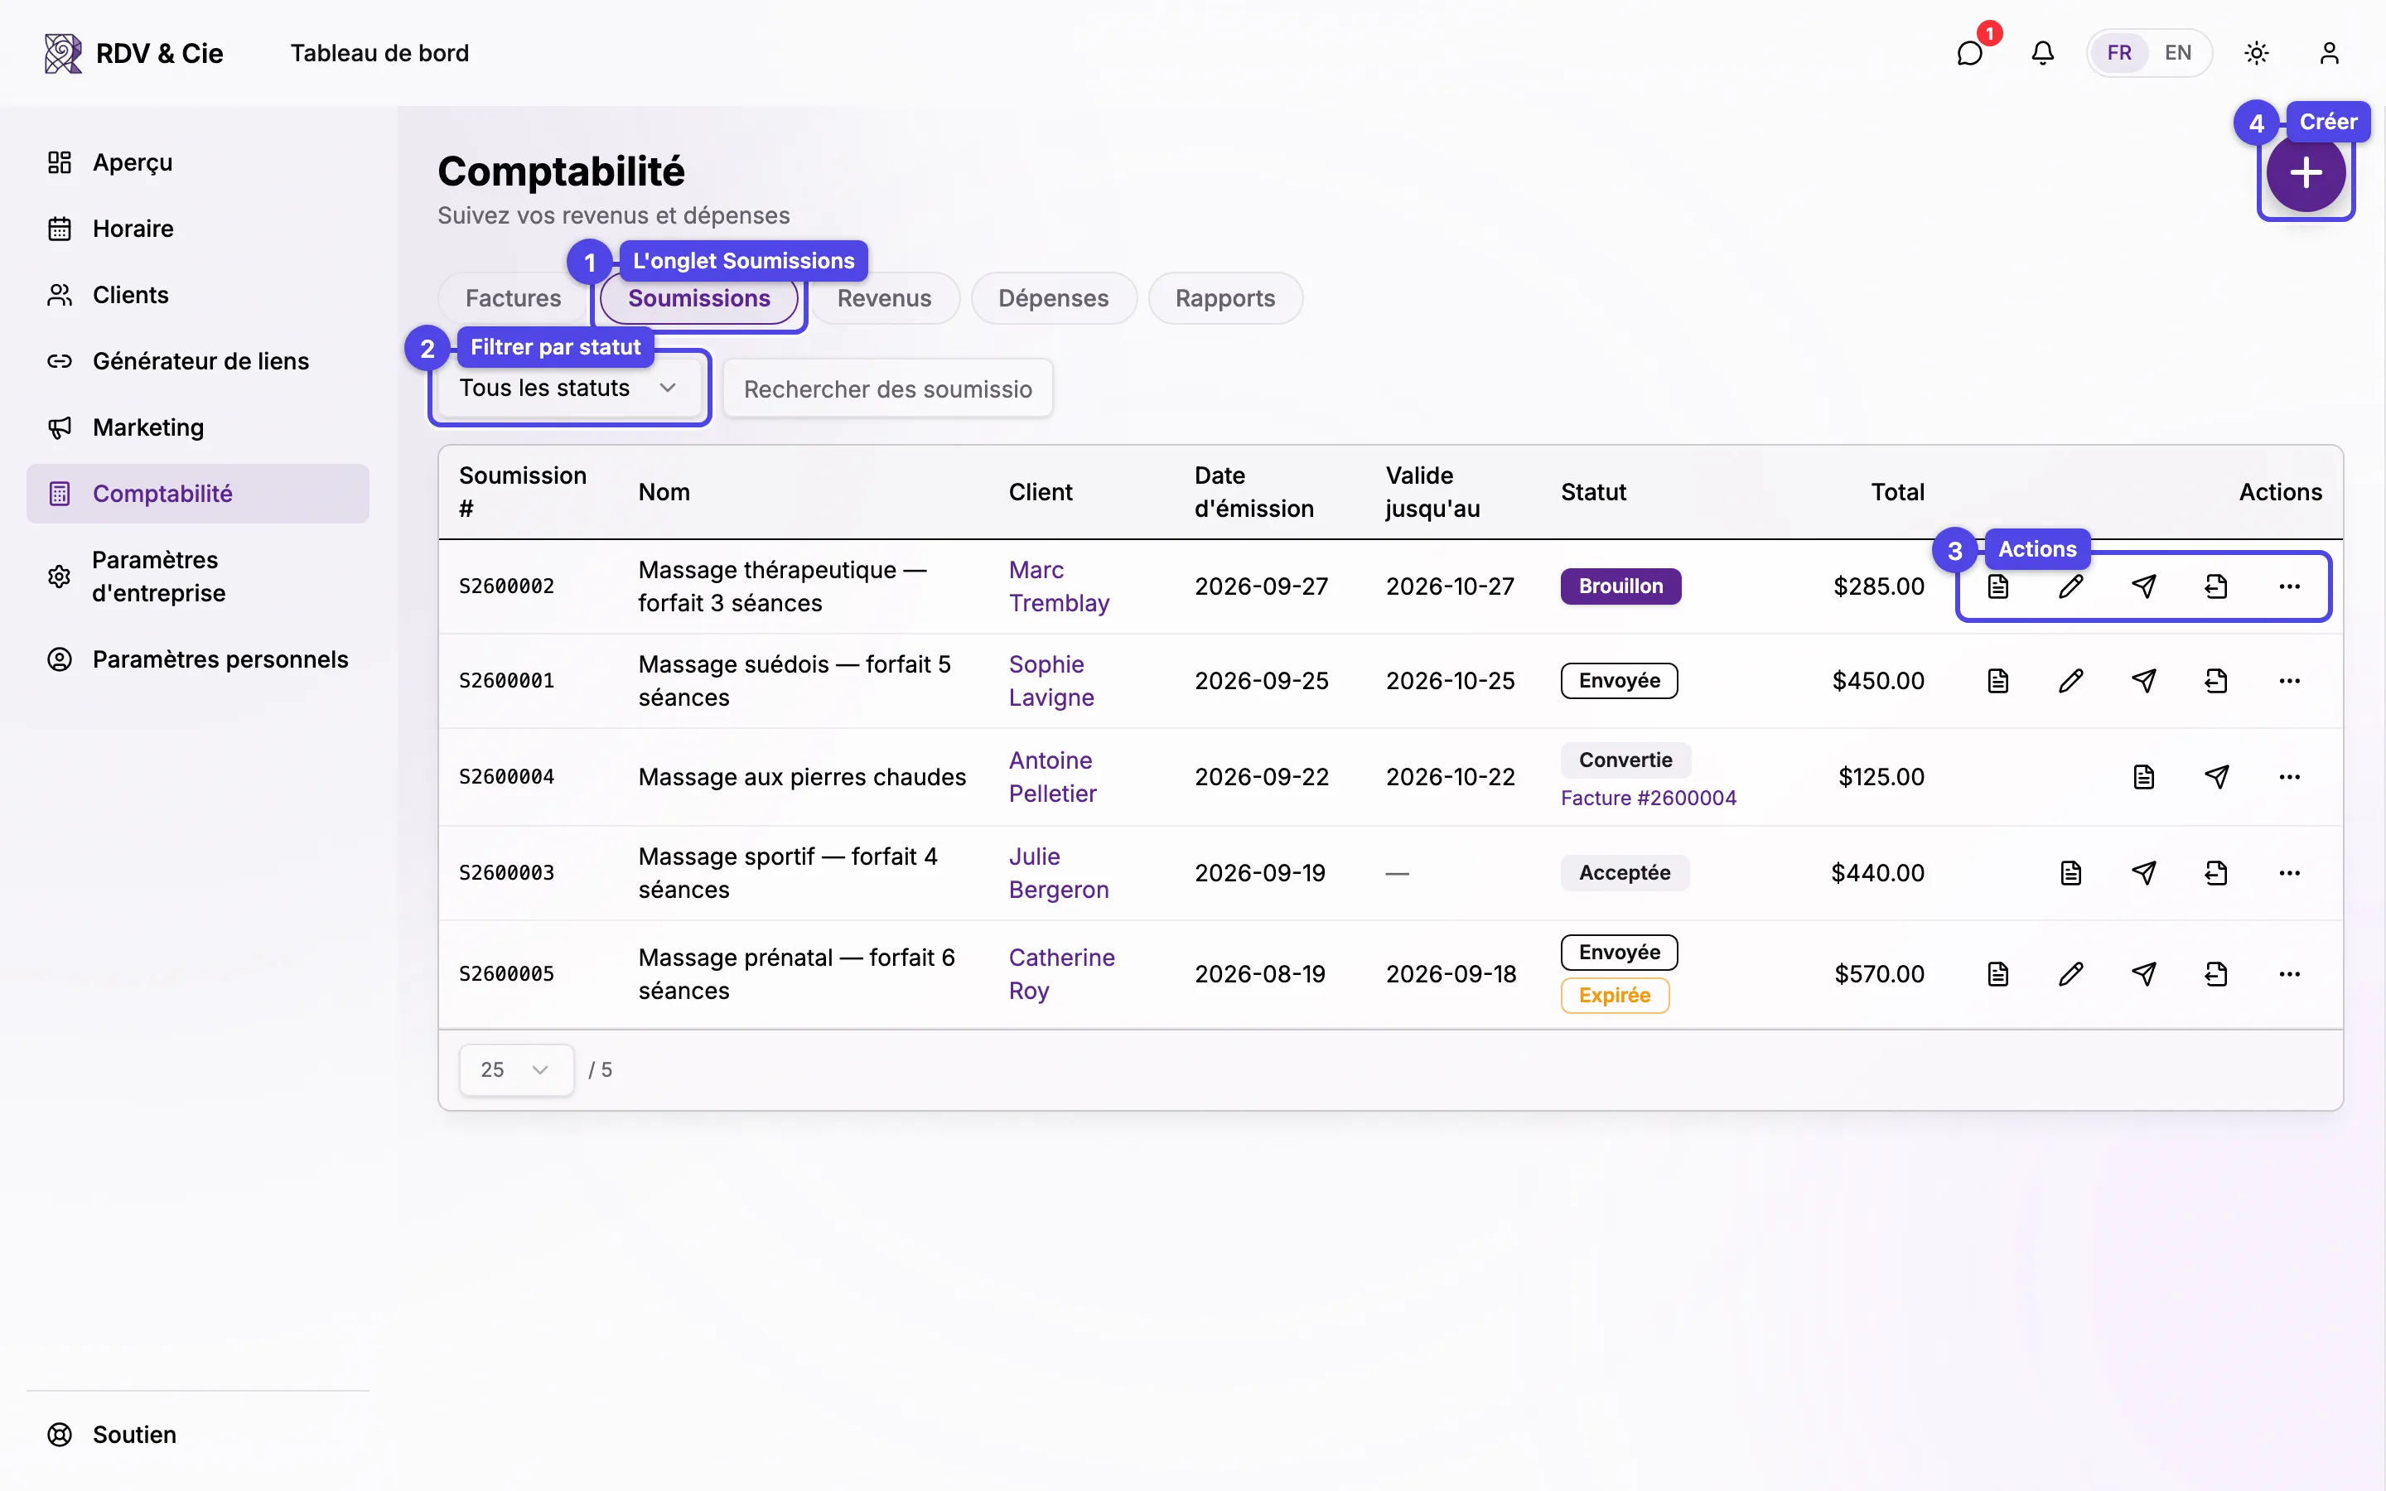Toggle the light/dark theme sun icon
Viewport: 2386px width, 1491px height.
(2257, 53)
